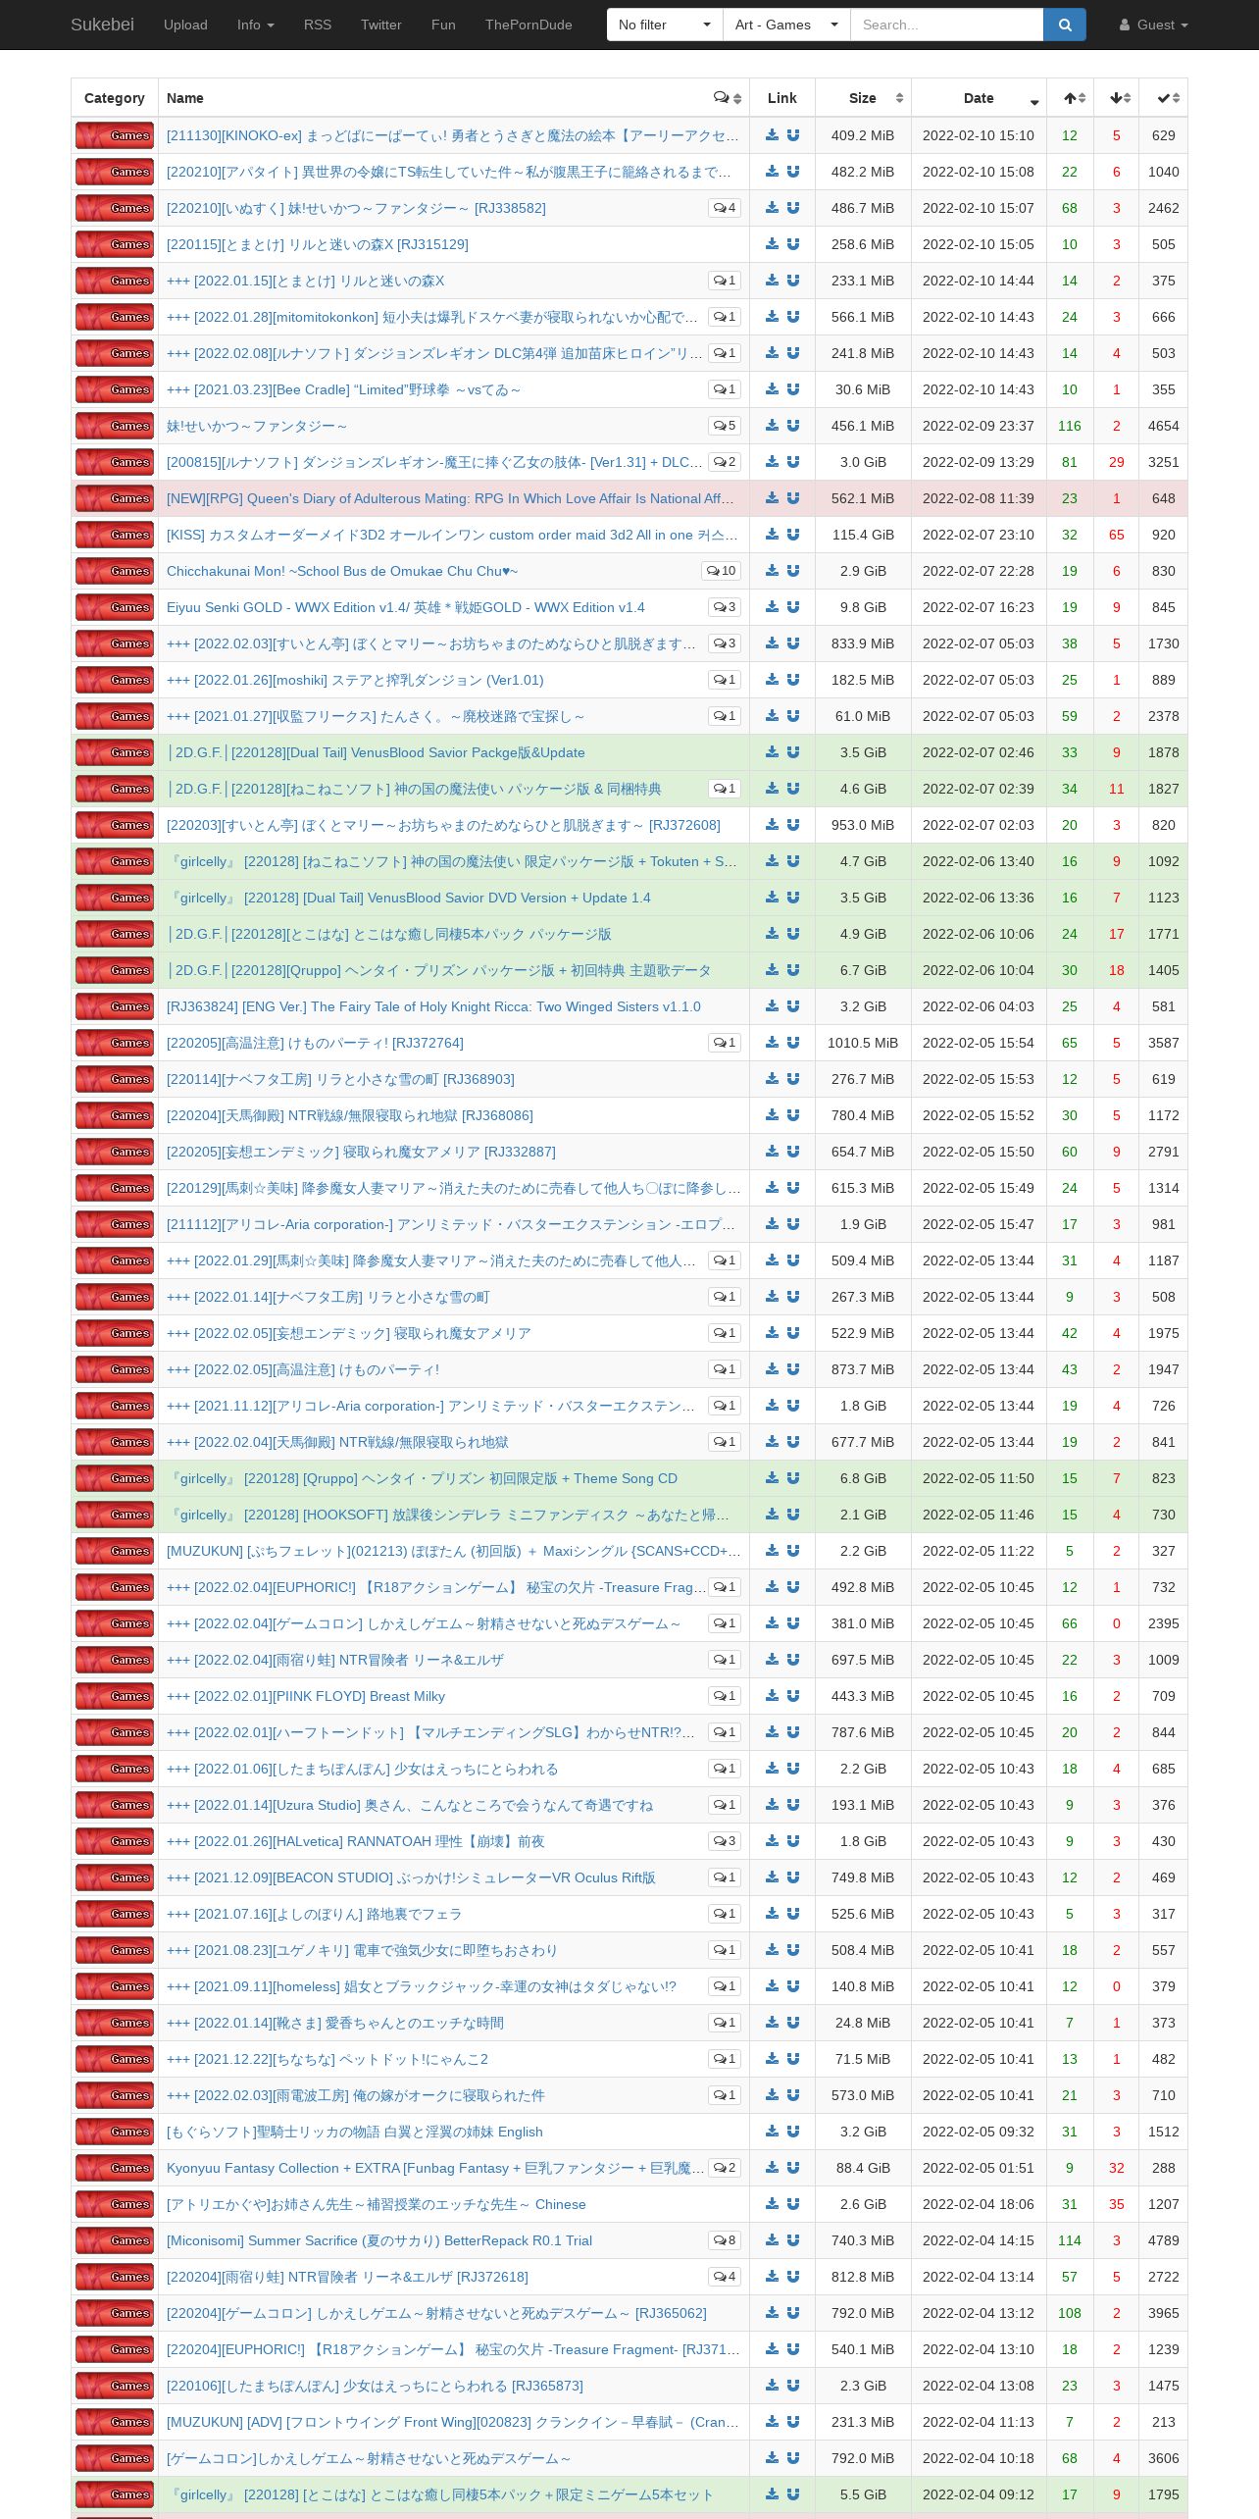
Task: Open the Art - Games category dropdown
Action: [x=786, y=25]
